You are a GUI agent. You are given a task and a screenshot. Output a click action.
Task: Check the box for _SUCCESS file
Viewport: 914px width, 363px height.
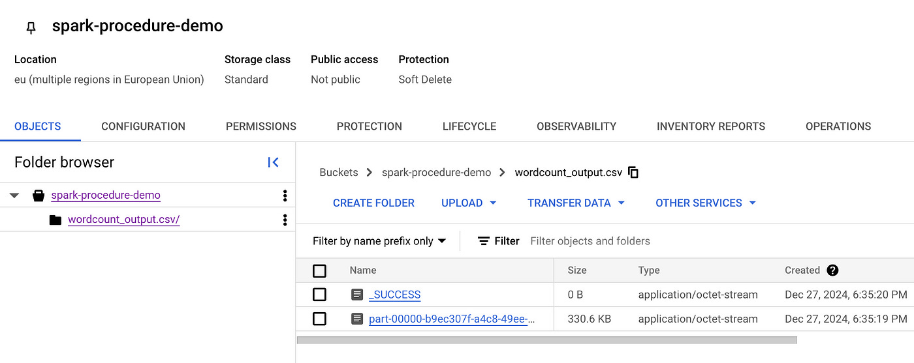pos(319,295)
